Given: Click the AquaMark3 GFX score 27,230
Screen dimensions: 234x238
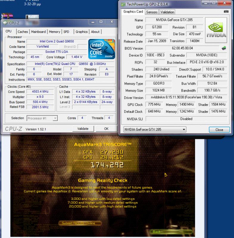Looking at the screenshot, I should click(x=112, y=152).
